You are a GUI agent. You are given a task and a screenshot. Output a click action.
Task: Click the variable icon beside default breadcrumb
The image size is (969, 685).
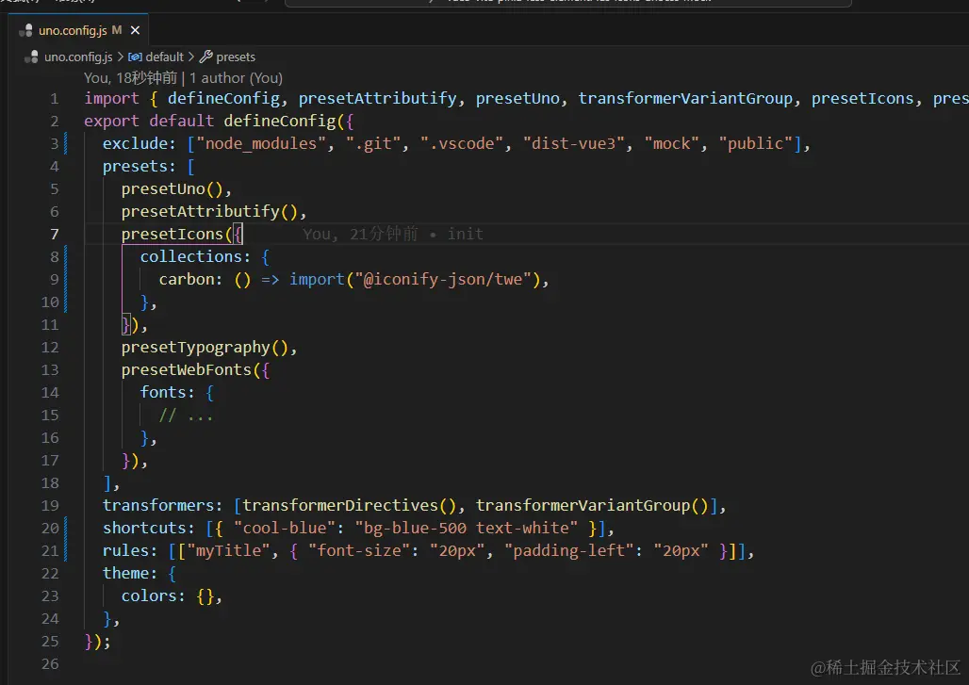pyautogui.click(x=136, y=57)
